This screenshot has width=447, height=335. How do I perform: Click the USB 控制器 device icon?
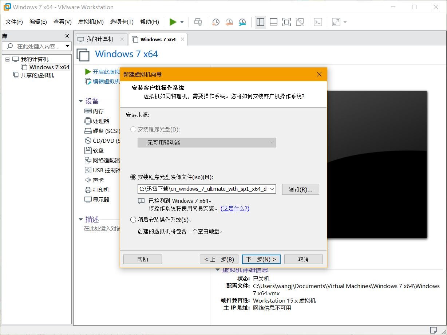point(88,170)
